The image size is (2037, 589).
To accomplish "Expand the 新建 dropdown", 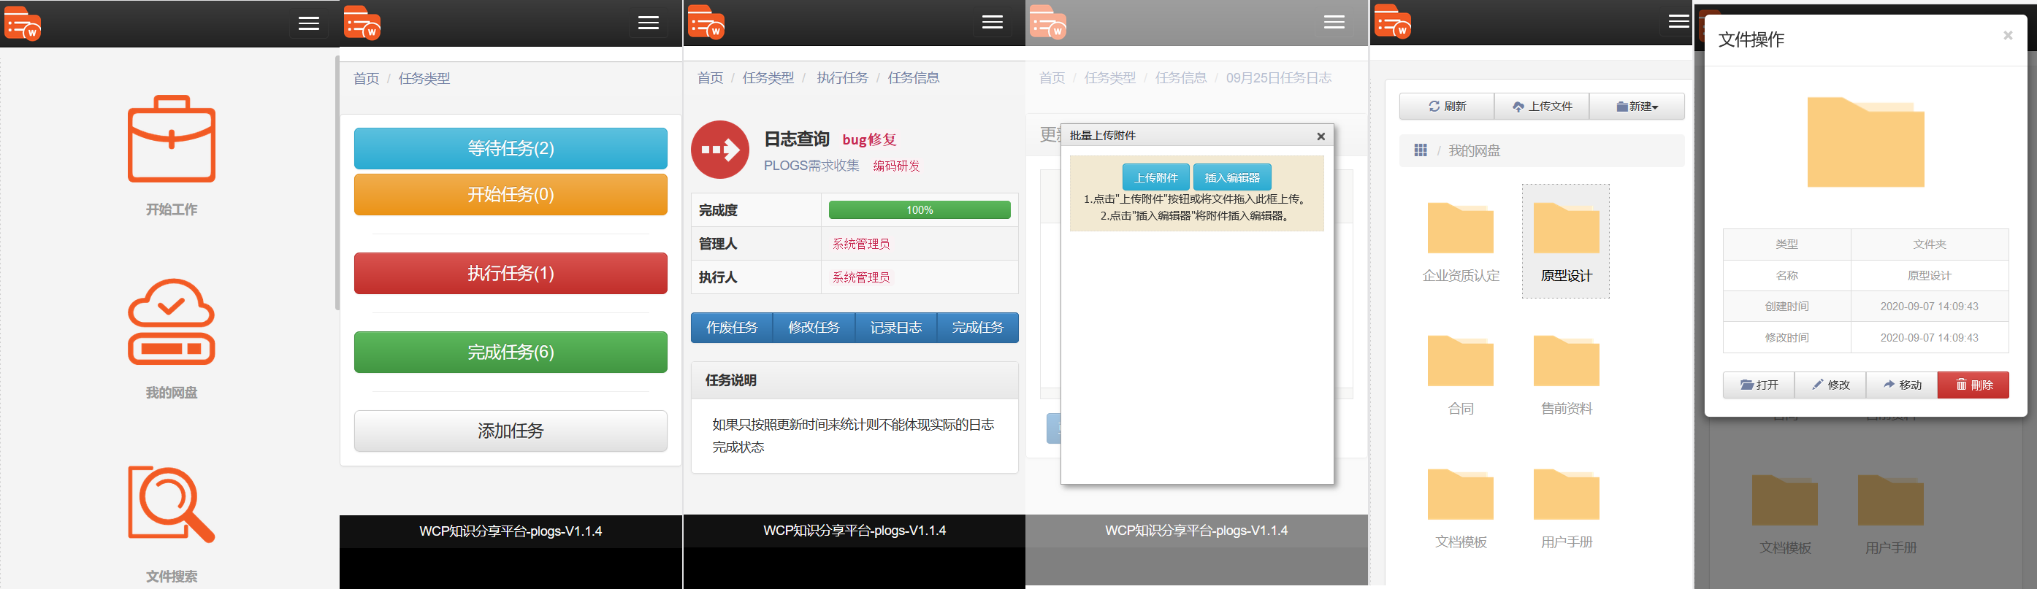I will click(x=1637, y=107).
